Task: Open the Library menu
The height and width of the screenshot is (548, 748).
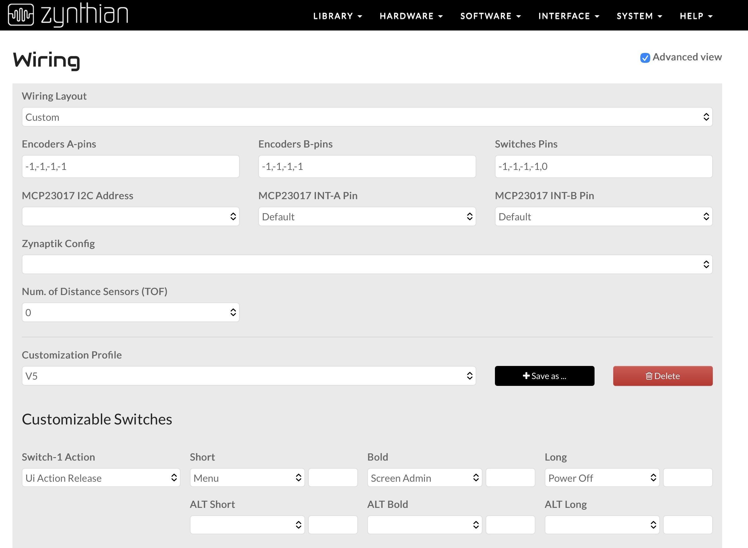Action: point(337,16)
